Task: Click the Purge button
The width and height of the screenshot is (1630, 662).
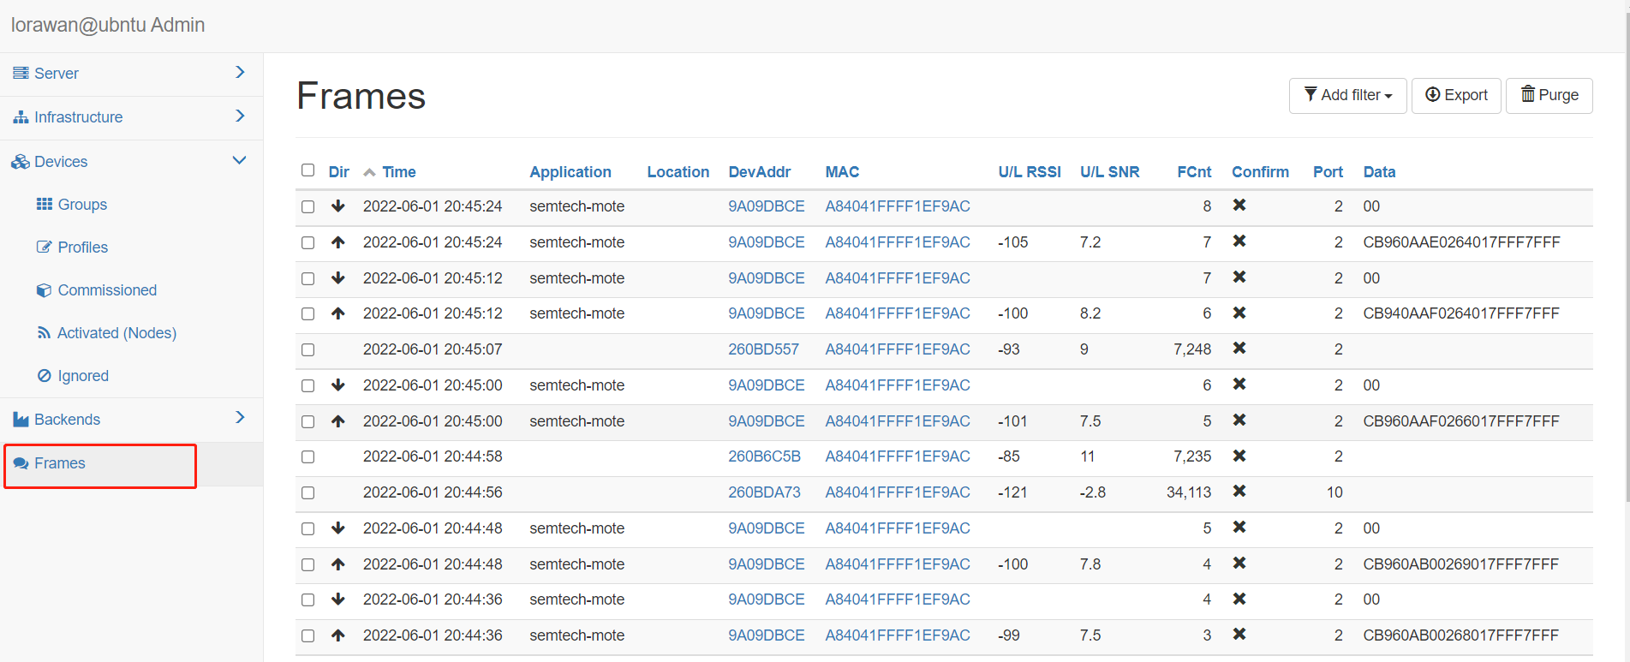Action: coord(1549,95)
